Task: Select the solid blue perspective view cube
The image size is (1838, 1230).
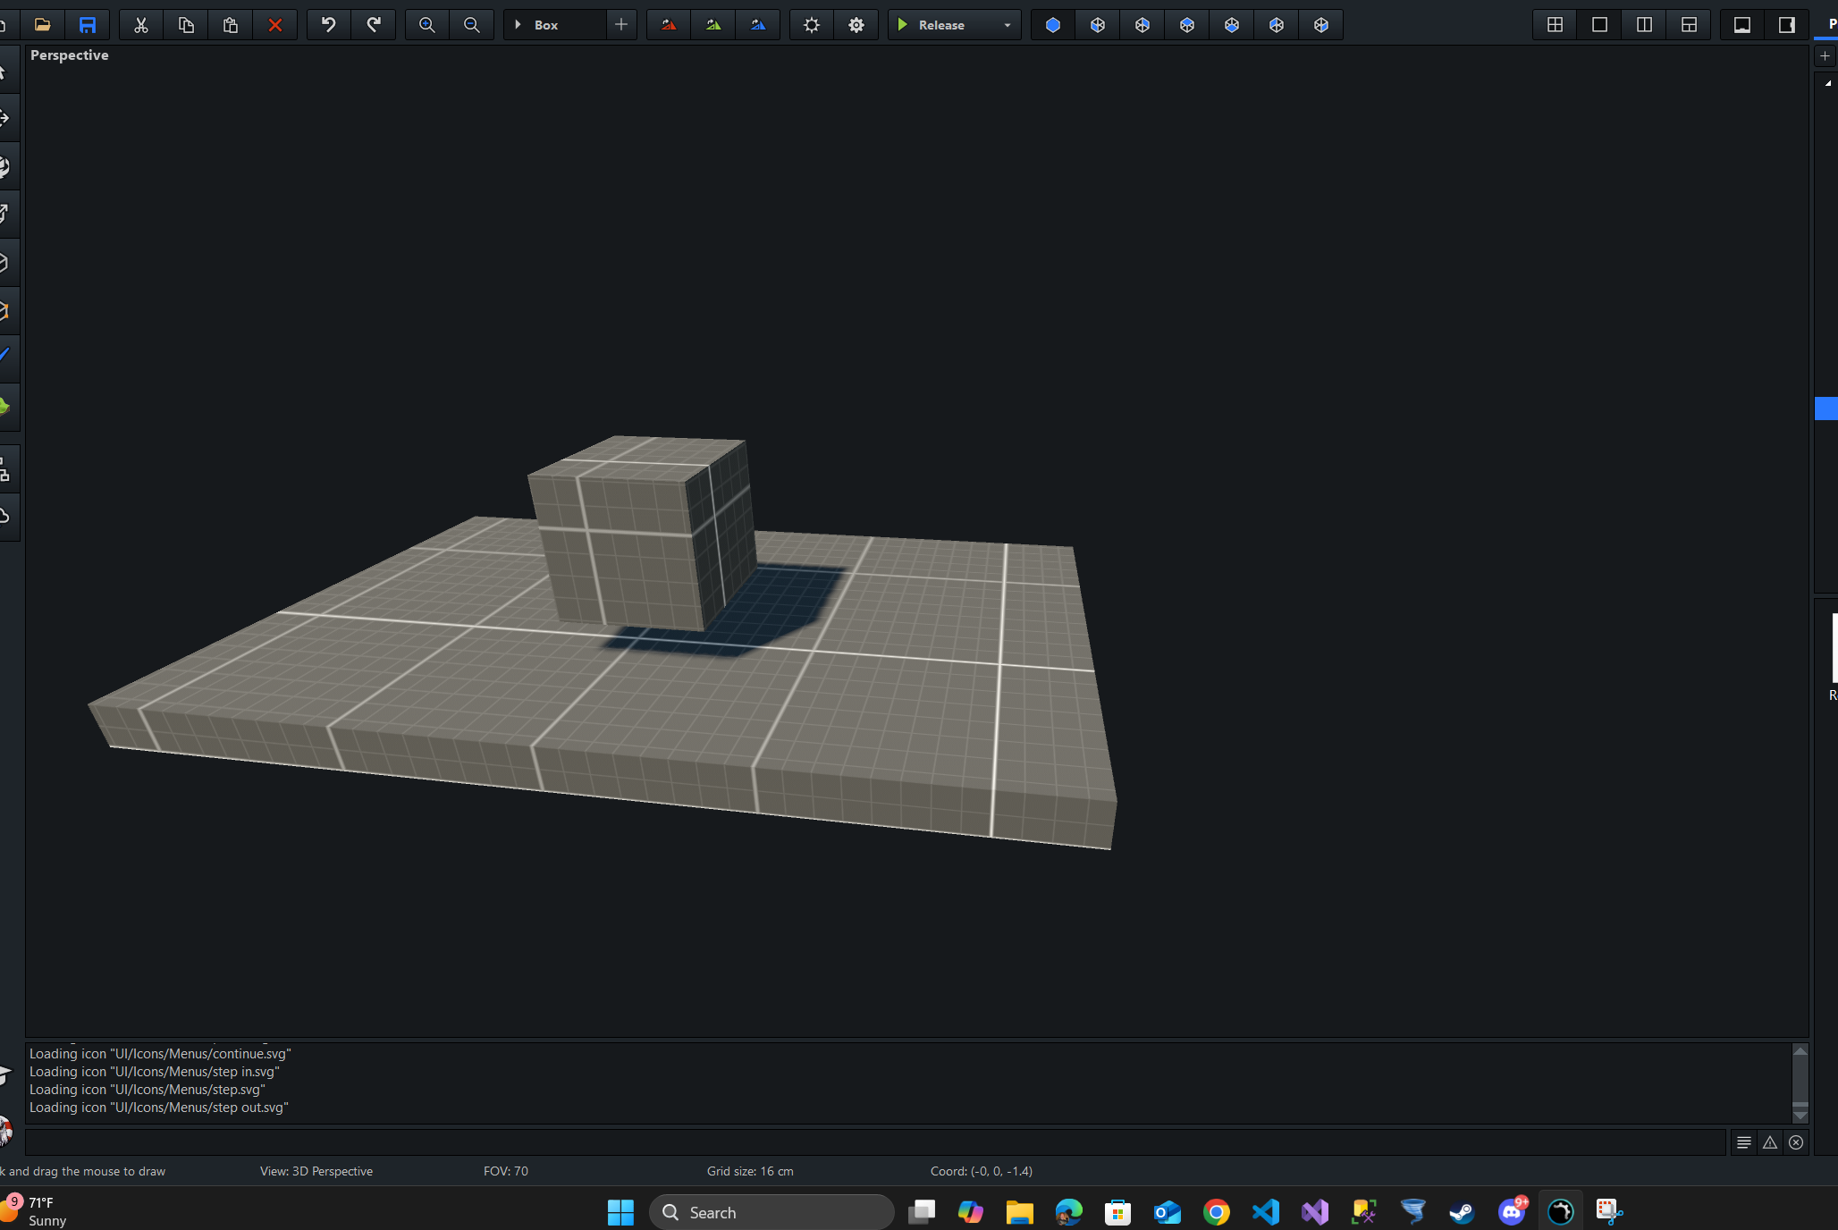Action: pos(1053,25)
